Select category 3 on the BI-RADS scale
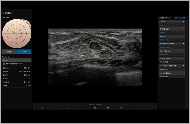 click(82, 108)
